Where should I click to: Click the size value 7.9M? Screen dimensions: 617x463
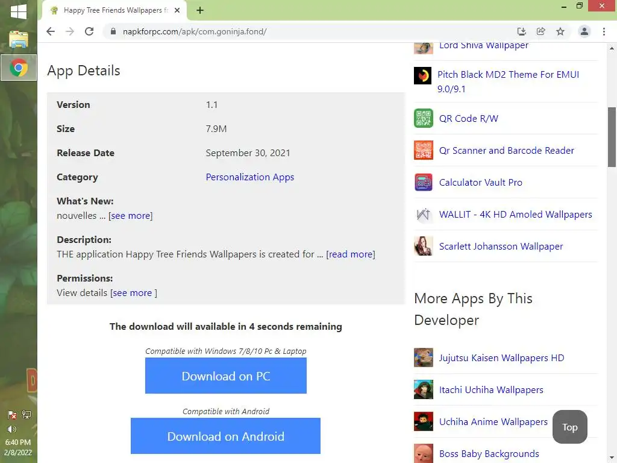tap(216, 129)
